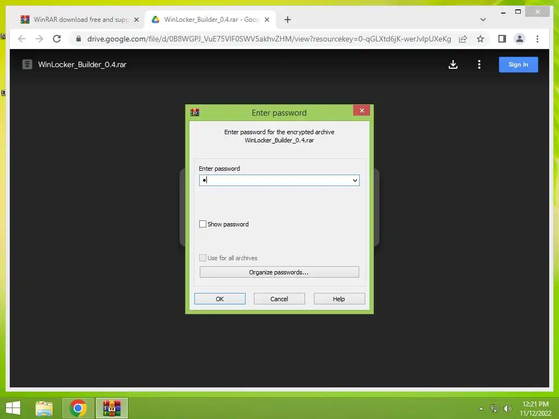Screen dimensions: 559x419
Task: Open a new Chrome tab
Action: (288, 20)
